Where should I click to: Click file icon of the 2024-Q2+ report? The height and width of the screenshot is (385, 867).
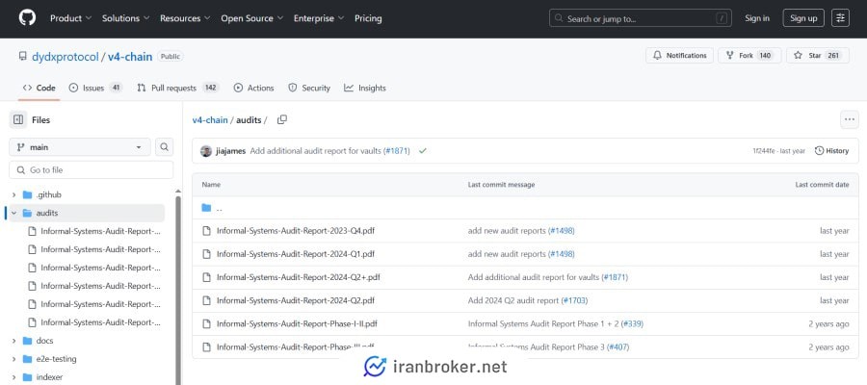(x=207, y=277)
